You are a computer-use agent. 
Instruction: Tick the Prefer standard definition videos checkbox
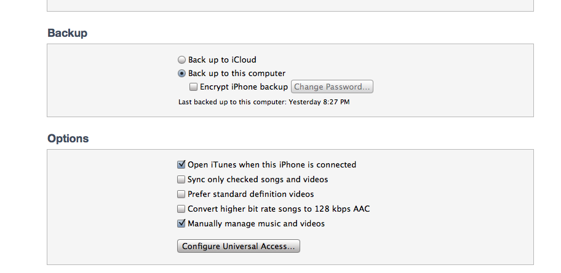(181, 194)
